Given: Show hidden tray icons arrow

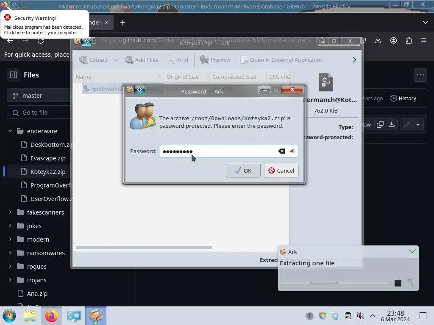Looking at the screenshot, I should [373, 316].
